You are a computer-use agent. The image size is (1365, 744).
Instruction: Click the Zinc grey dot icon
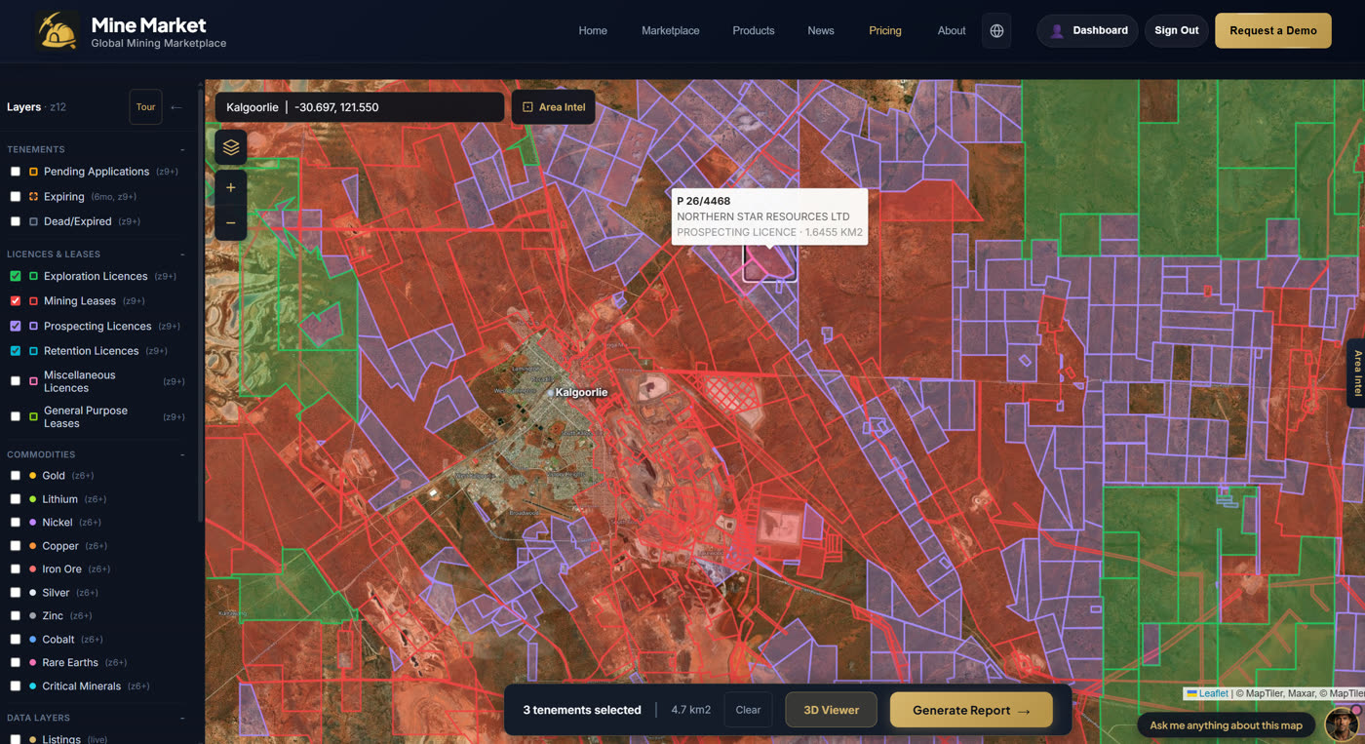tap(33, 616)
